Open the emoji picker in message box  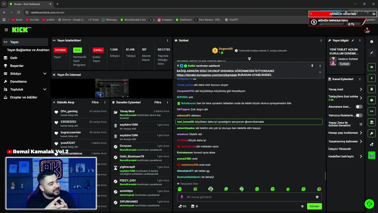[317, 197]
